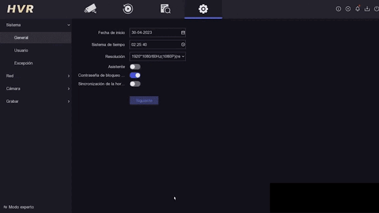Screen dimensions: 379x213
Task: Switch to Modo experto
Action: 19,207
